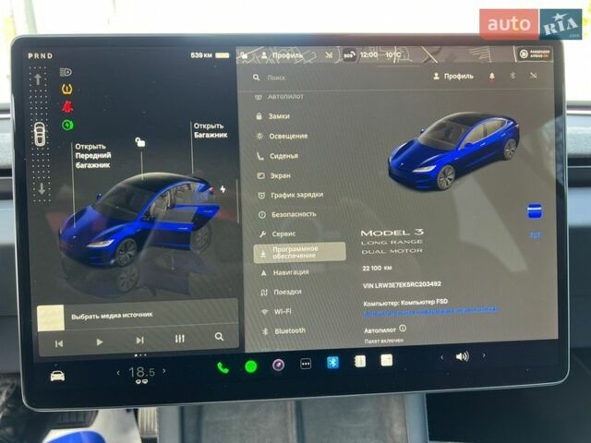591x443 pixels.
Task: Open the Wi-Fi settings menu item
Action: pyautogui.click(x=283, y=311)
